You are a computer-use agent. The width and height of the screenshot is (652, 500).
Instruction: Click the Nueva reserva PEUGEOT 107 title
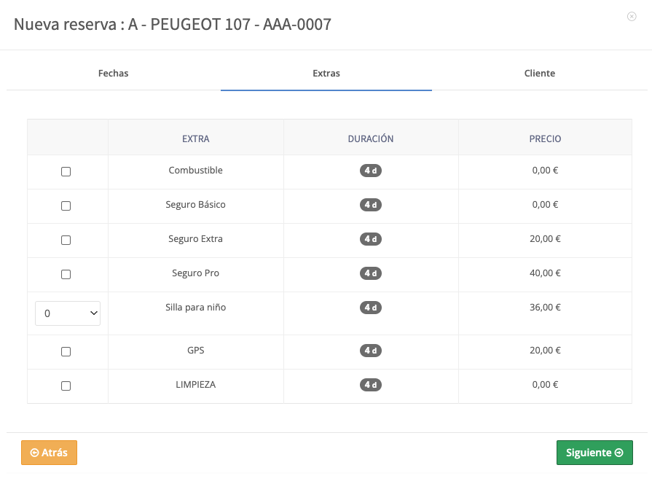coord(173,25)
